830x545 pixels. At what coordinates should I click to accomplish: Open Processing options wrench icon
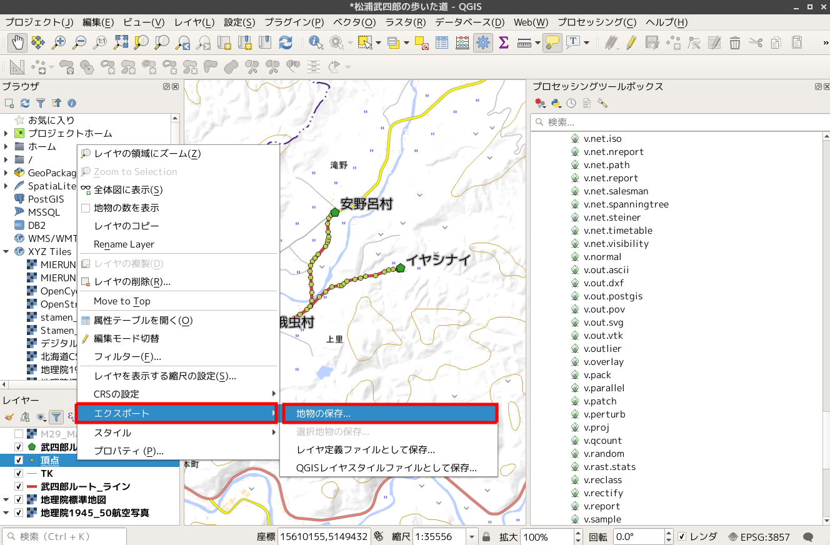coord(602,103)
